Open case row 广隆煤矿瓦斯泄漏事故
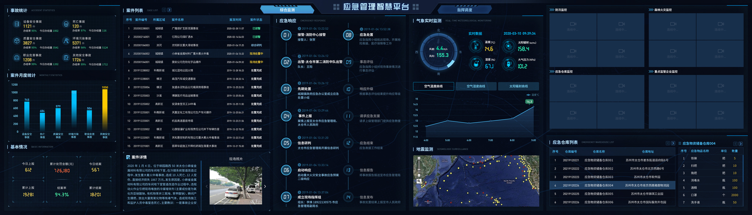The image size is (752, 215). click(x=196, y=28)
